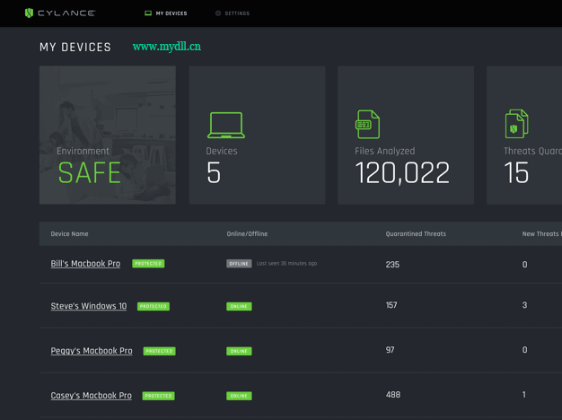Click the gear icon beside Settings
Screen dimensions: 562x420
pos(218,13)
